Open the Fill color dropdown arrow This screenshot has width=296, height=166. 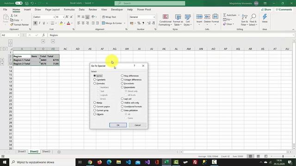(65, 23)
